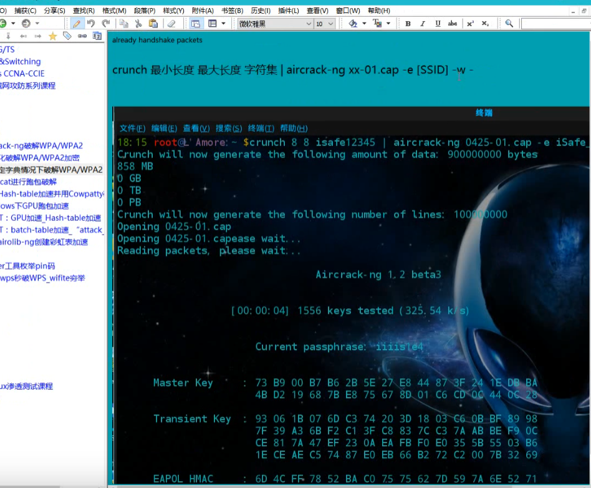The image size is (591, 488).
Task: Open the 查找(R) menu
Action: pyautogui.click(x=84, y=11)
